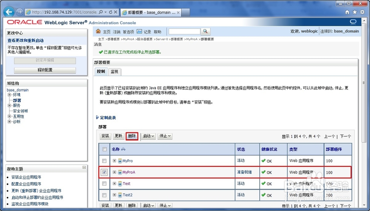Click the stop loading X in address bar

(x=115, y=12)
